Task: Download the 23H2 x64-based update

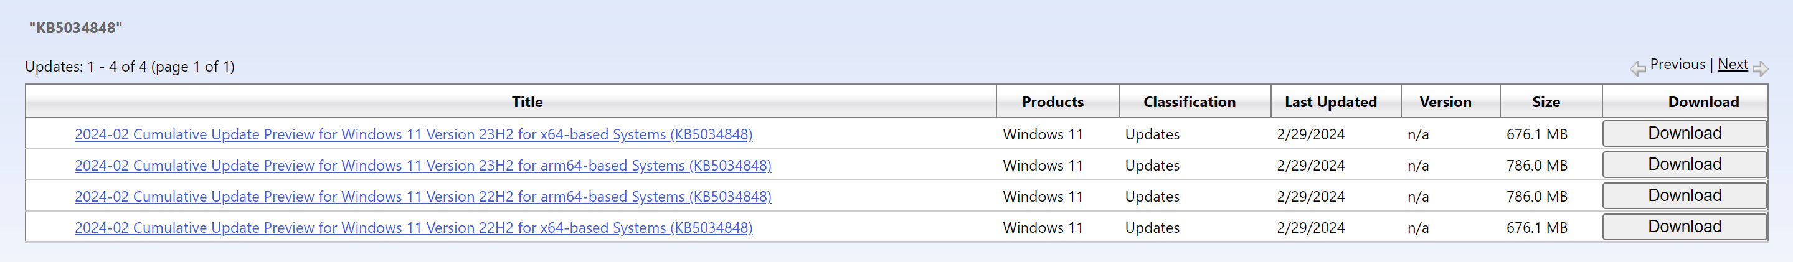Action: (1685, 133)
